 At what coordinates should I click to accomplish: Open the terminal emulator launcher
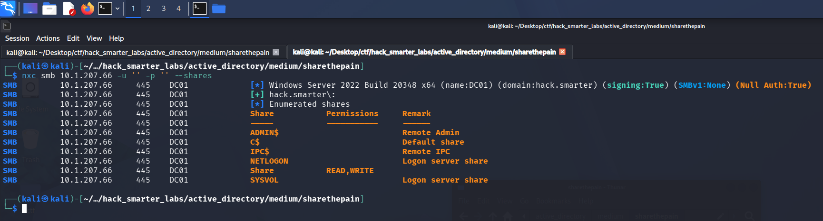[x=105, y=9]
